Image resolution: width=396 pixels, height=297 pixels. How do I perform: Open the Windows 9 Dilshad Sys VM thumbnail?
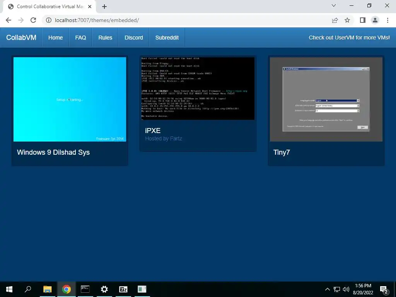tap(70, 99)
